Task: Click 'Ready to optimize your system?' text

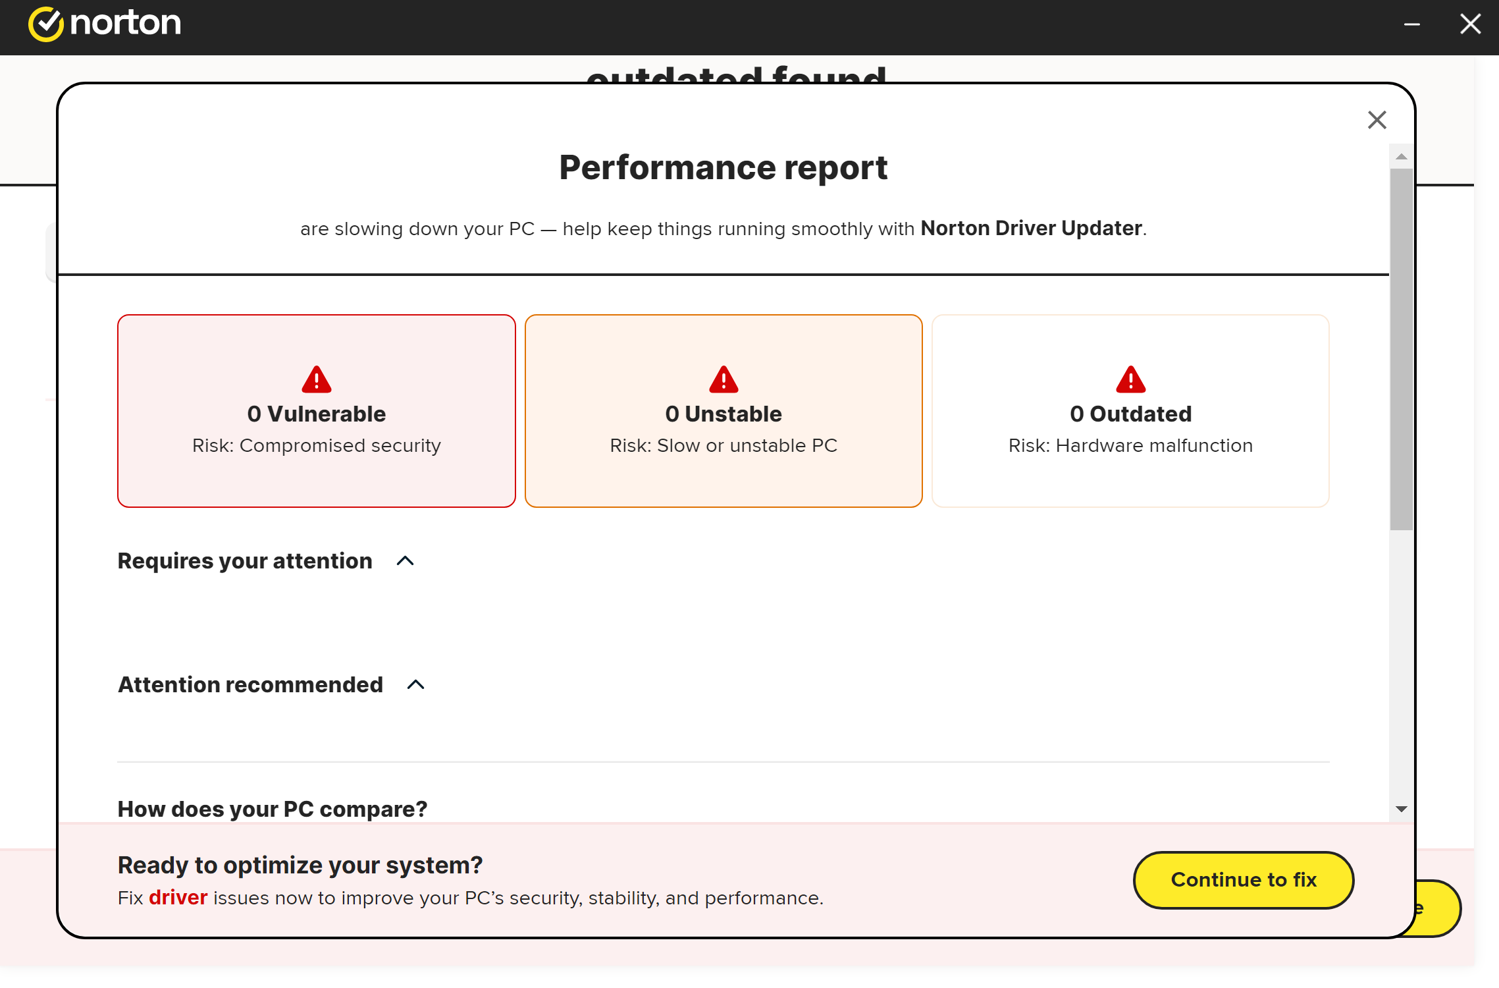Action: tap(300, 865)
